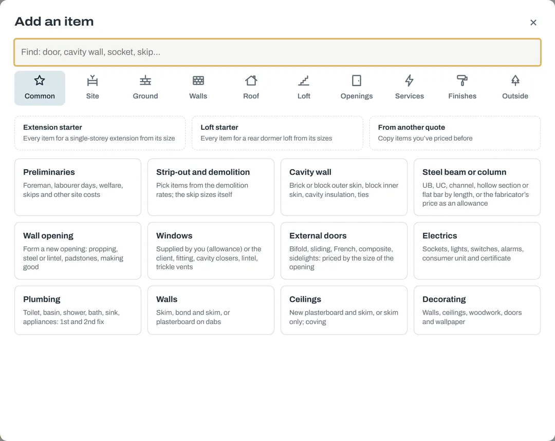The height and width of the screenshot is (441, 555).
Task: Add a Cavity wall item
Action: pos(344,187)
